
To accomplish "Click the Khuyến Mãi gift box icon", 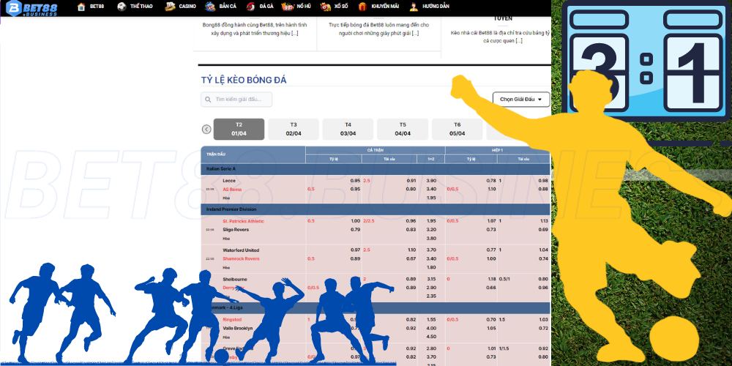I will pyautogui.click(x=363, y=7).
